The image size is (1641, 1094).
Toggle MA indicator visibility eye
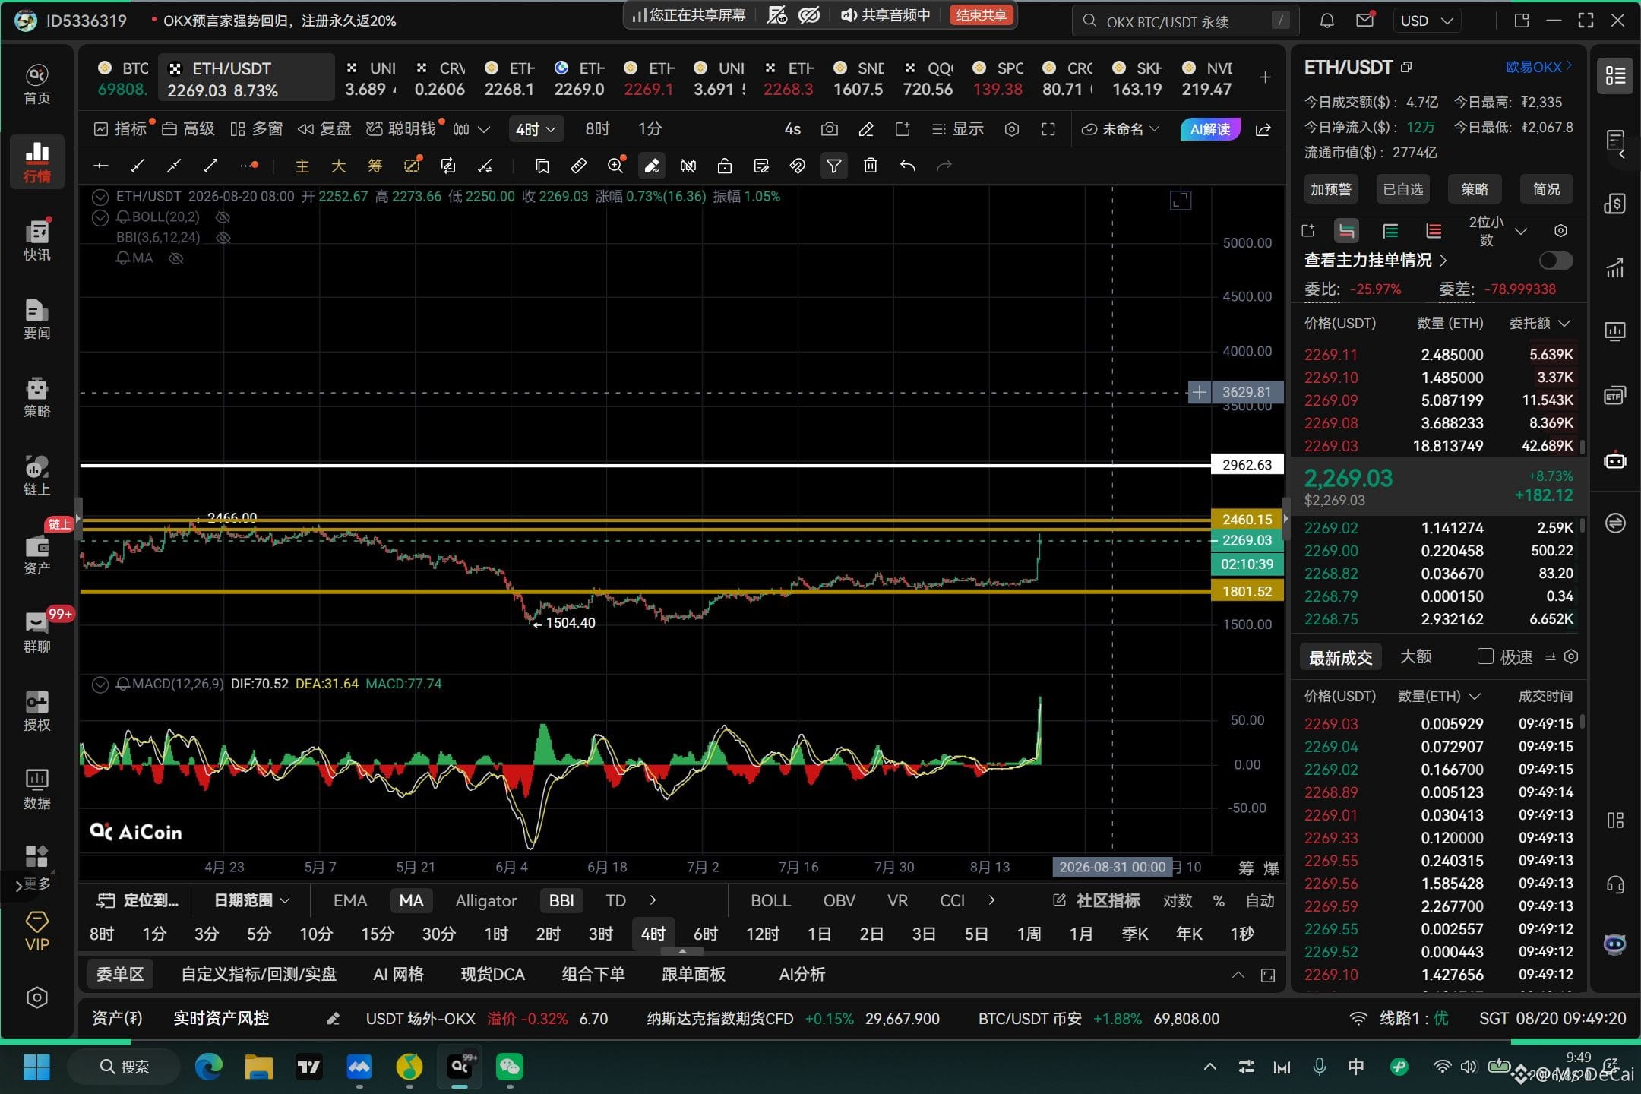(x=175, y=258)
